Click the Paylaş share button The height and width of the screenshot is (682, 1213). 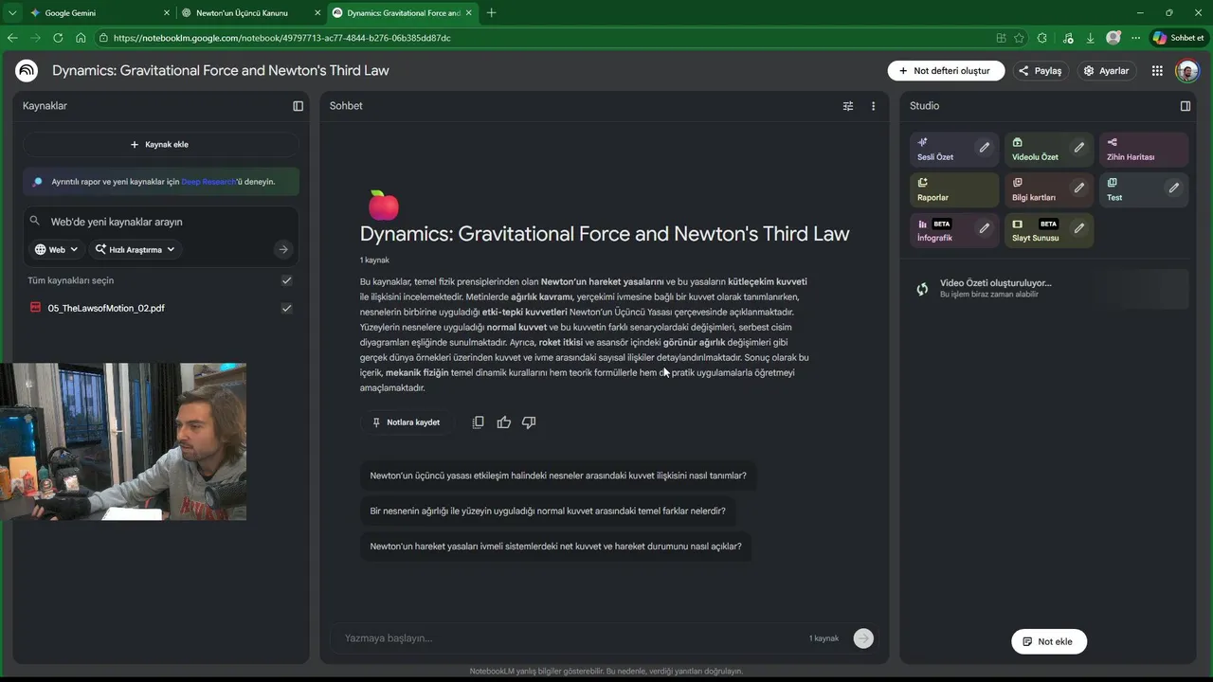pos(1040,71)
